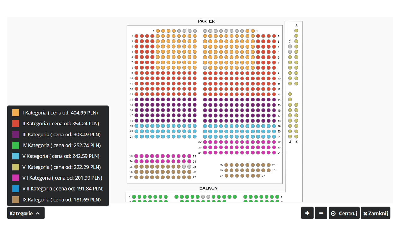
Task: Choose IV Kategoria green legend entry
Action: click(61, 145)
